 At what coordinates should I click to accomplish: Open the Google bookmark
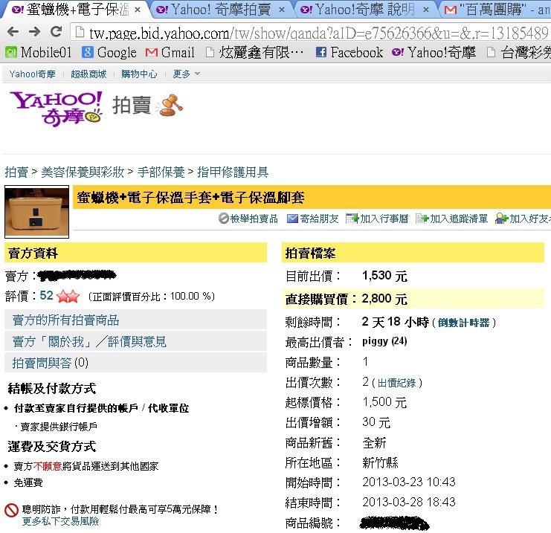tap(109, 53)
